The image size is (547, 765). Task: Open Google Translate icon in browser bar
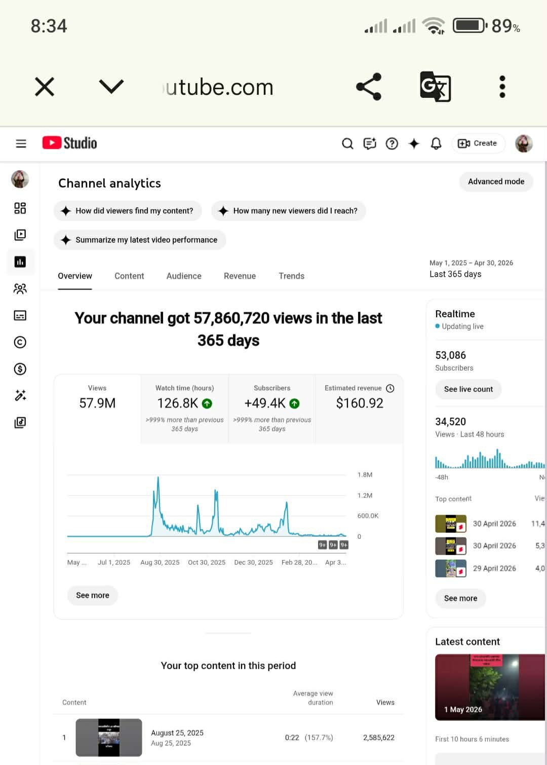pyautogui.click(x=435, y=87)
